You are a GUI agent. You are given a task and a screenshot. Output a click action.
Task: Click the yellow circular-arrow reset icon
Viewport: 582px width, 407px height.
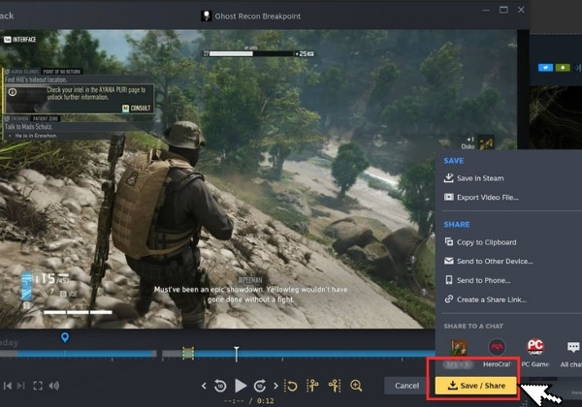tap(291, 386)
